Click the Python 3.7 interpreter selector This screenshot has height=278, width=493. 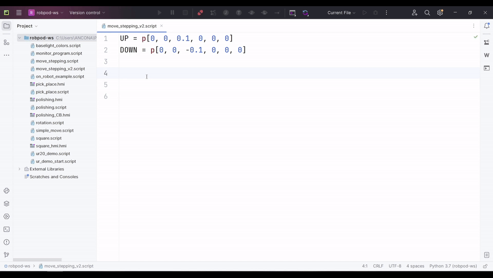pos(453,266)
